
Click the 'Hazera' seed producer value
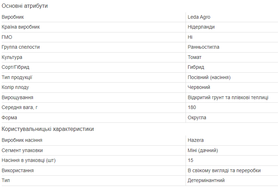[195, 140]
